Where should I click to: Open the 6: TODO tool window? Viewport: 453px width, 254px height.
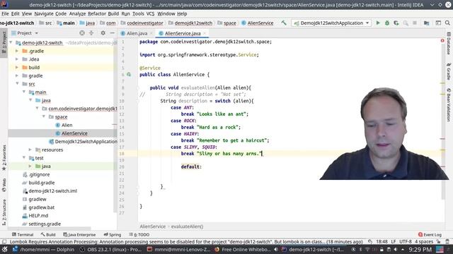139,234
